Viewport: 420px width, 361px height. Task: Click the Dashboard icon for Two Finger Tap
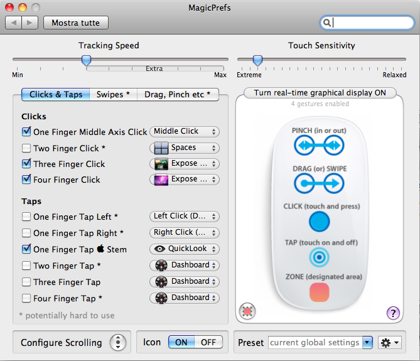tap(161, 266)
